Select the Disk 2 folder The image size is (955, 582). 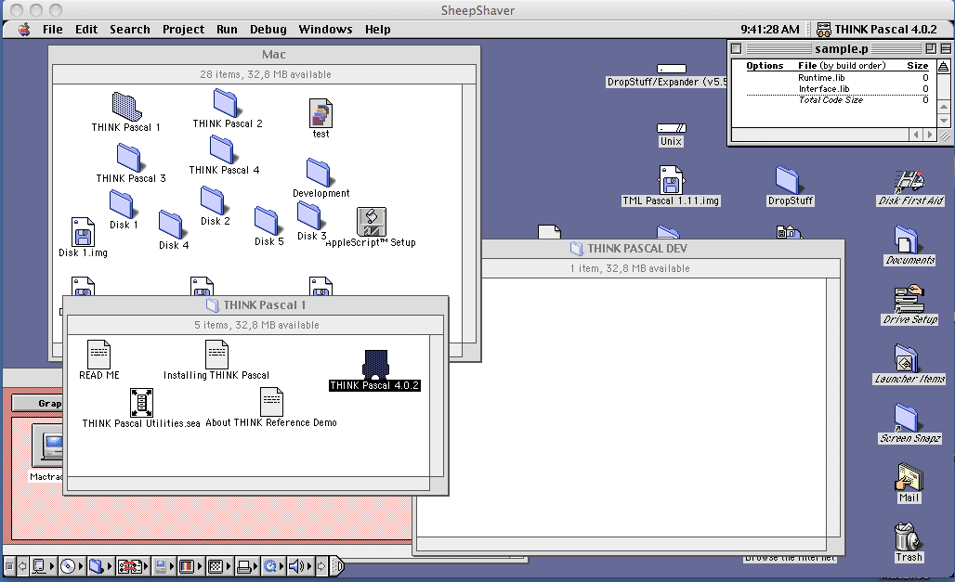[x=213, y=200]
